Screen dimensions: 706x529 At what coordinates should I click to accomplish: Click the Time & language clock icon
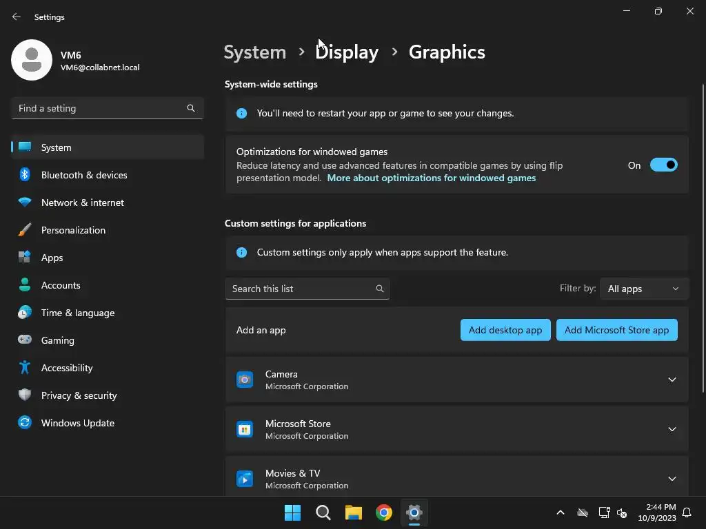click(25, 312)
